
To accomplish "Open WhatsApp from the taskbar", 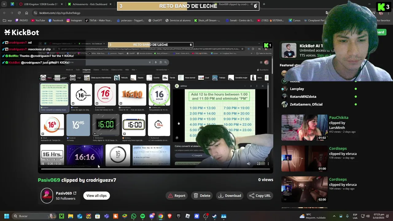I will tap(134, 216).
